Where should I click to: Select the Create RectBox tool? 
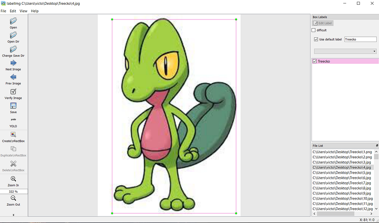click(x=13, y=134)
